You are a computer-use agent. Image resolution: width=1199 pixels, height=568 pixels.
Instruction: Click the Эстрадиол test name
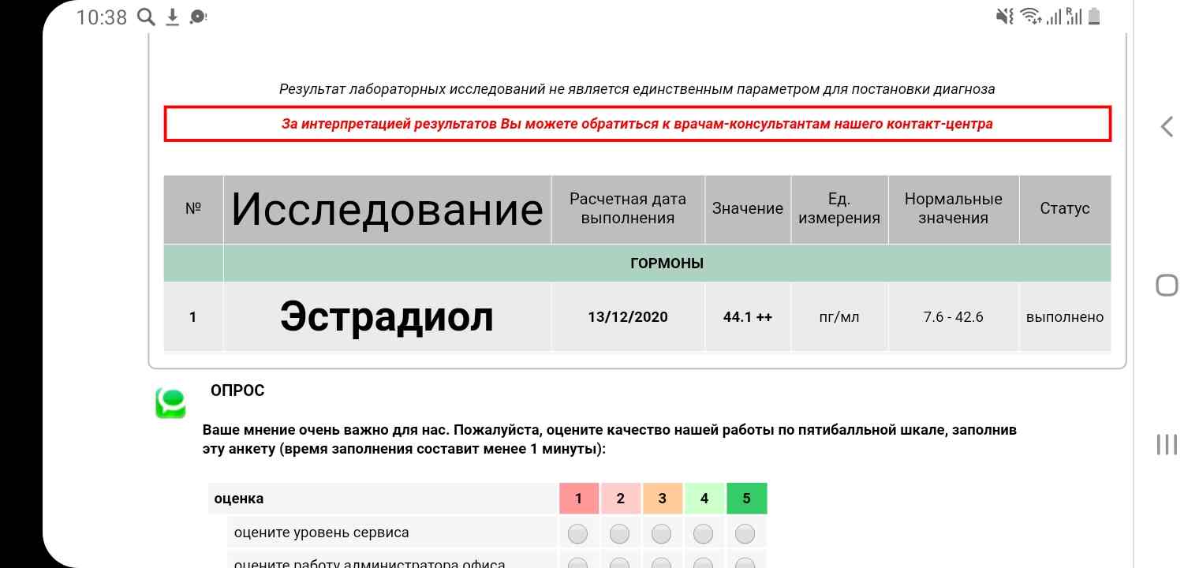(x=387, y=317)
